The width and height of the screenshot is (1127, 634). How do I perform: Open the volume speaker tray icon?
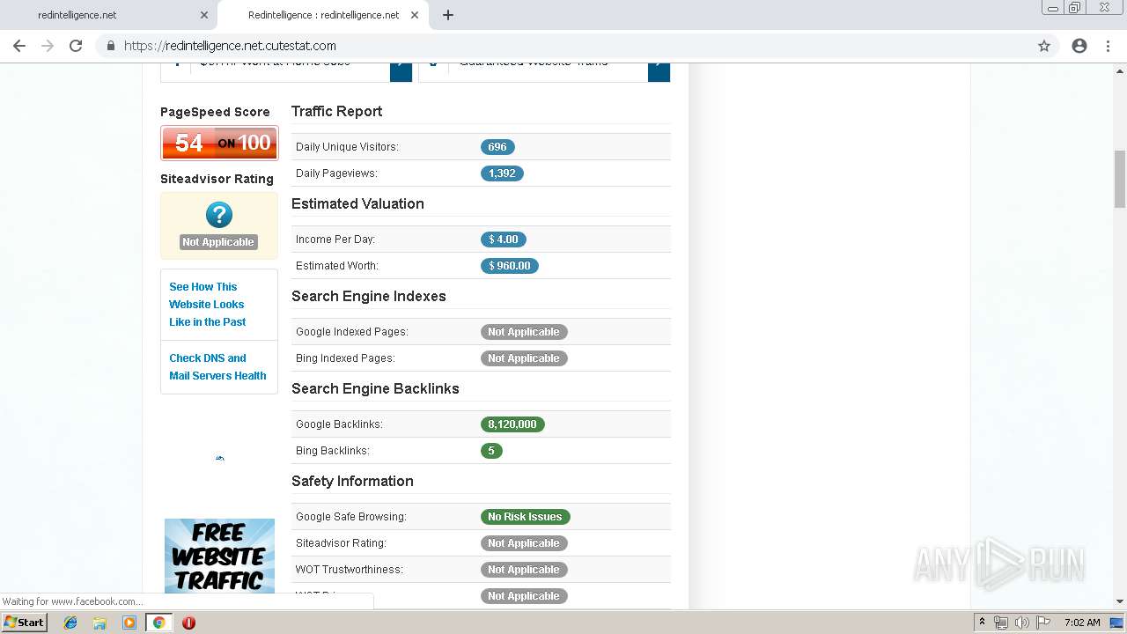point(1022,623)
